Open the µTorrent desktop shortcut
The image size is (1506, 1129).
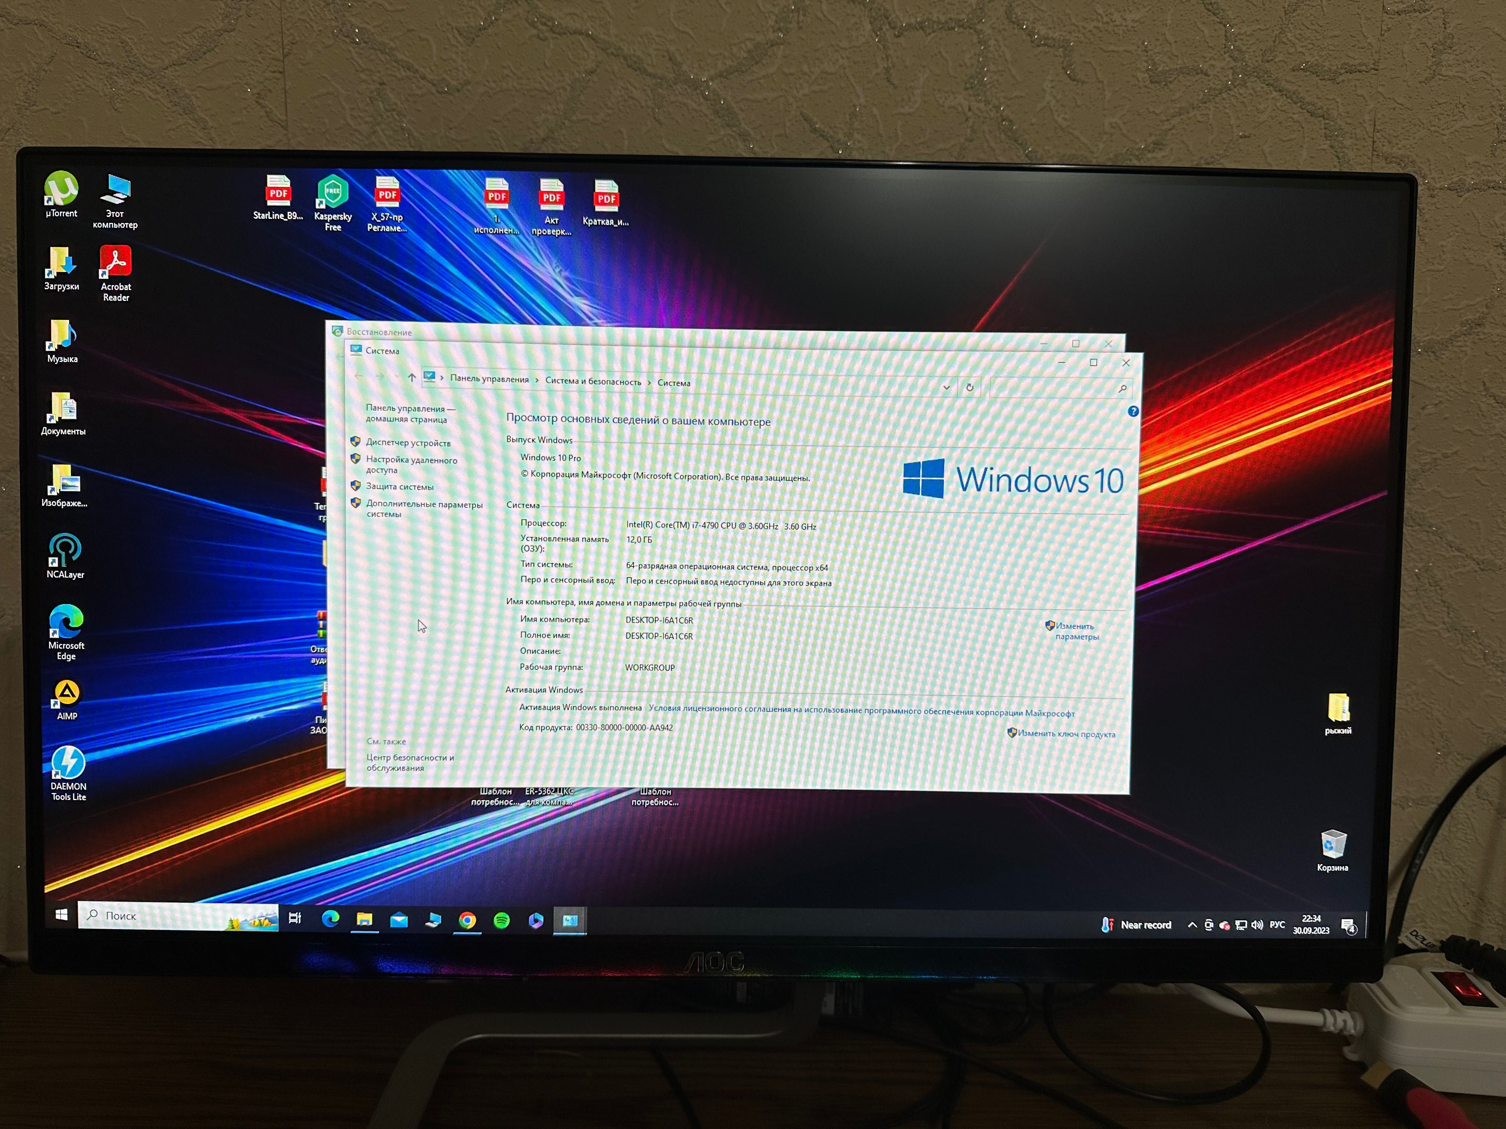coord(61,194)
